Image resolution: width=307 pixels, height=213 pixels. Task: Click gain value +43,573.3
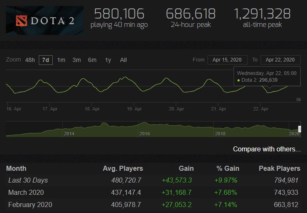pyautogui.click(x=177, y=180)
